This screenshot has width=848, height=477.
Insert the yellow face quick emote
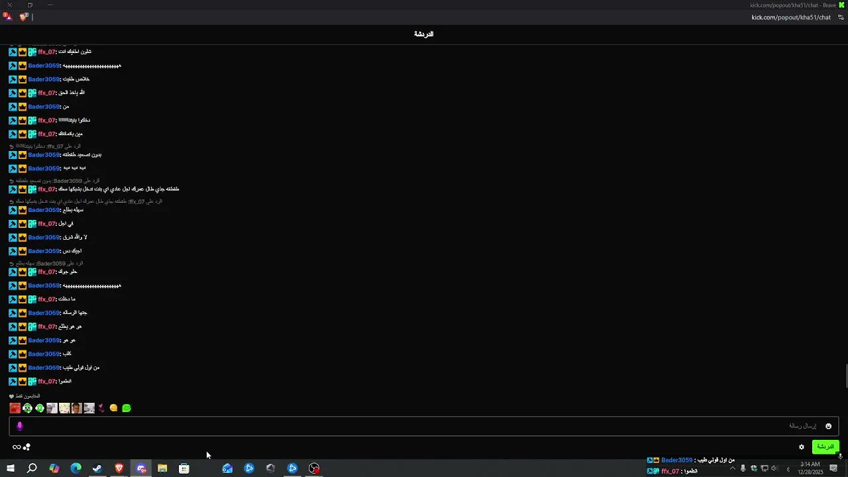point(113,408)
